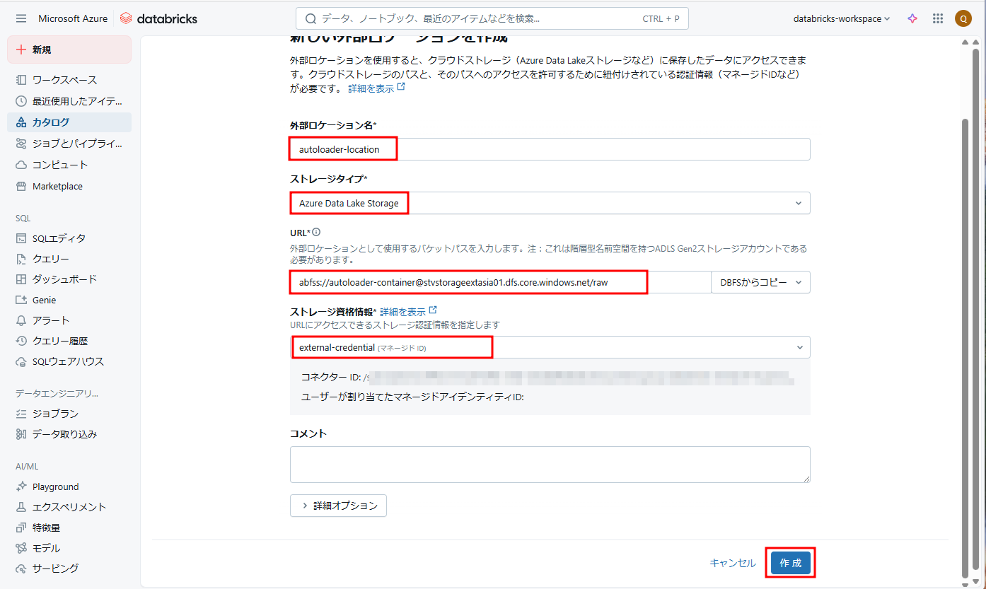Open the Databricks Assistant sparkle icon
The image size is (986, 589).
tap(912, 18)
